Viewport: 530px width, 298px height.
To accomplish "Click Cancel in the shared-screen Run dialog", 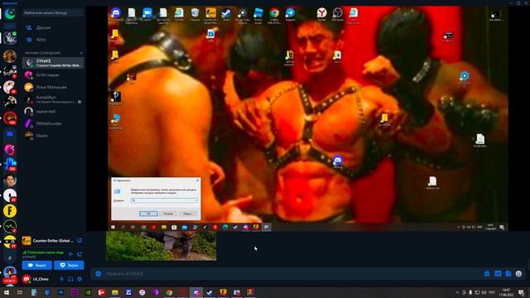I will (x=168, y=214).
